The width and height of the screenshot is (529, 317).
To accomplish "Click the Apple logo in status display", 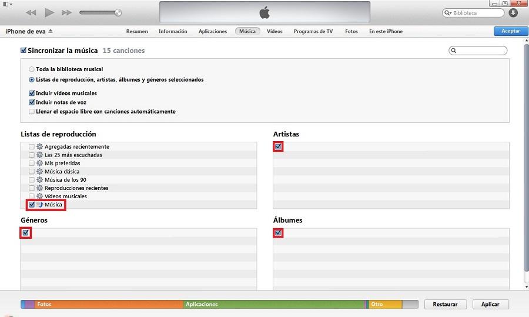I will (264, 13).
